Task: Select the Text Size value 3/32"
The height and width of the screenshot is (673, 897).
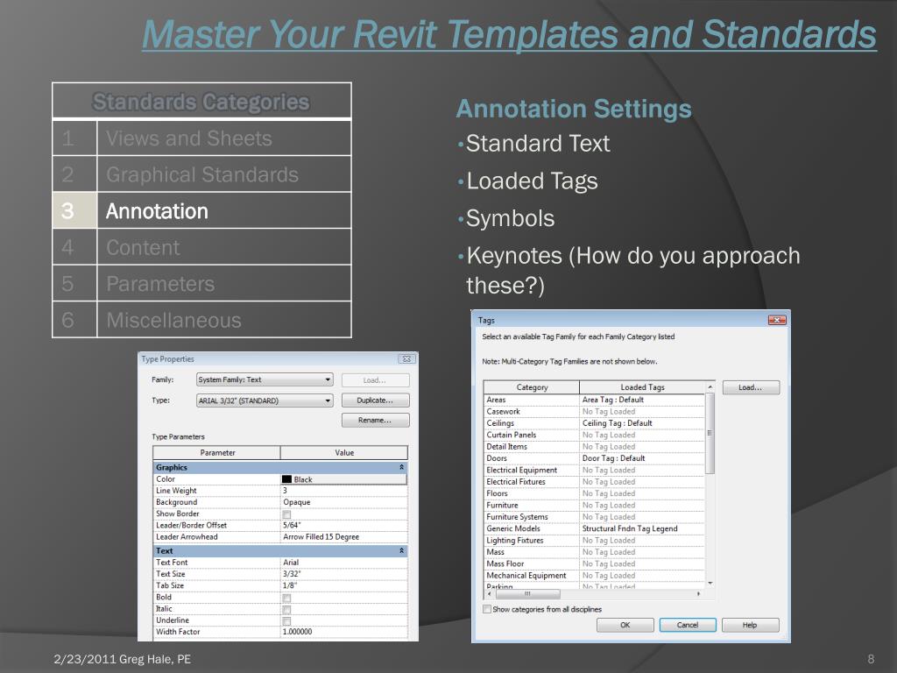Action: [343, 573]
